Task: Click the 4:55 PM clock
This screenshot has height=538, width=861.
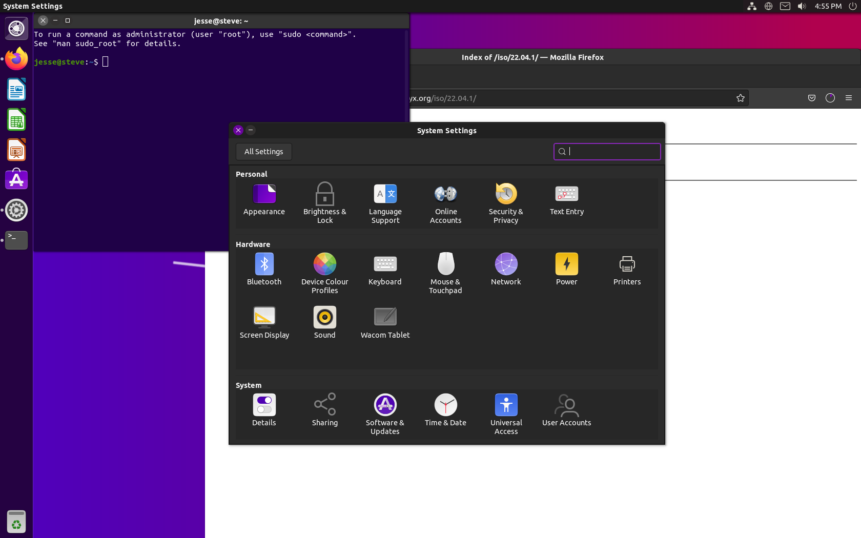Action: (x=828, y=6)
